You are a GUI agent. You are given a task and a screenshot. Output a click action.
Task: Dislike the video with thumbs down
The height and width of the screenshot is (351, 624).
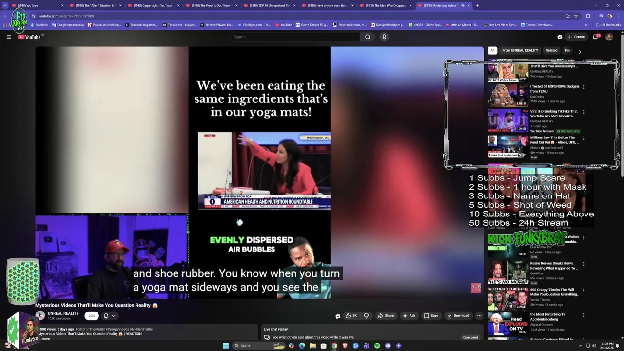coord(366,316)
